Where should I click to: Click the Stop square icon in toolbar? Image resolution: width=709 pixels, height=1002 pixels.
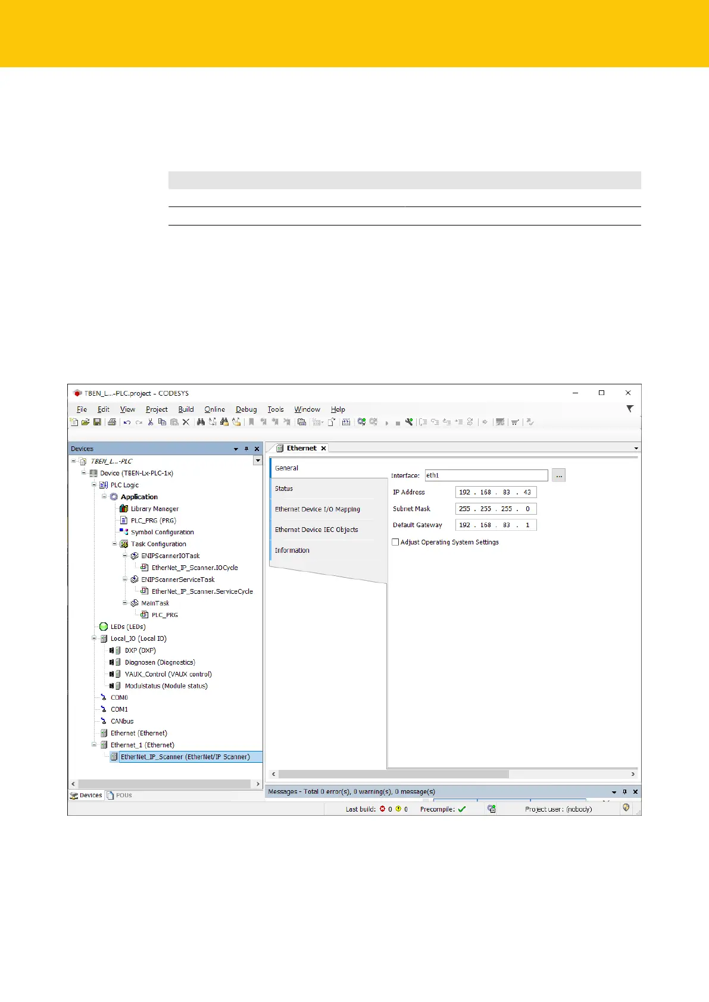[398, 423]
